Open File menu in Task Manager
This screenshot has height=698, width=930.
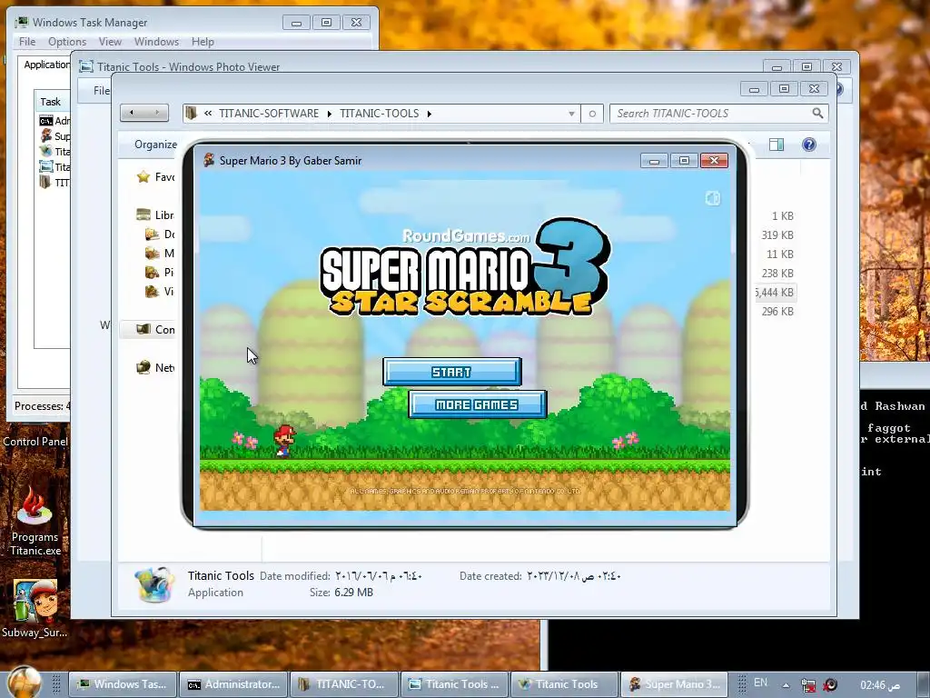(27, 42)
